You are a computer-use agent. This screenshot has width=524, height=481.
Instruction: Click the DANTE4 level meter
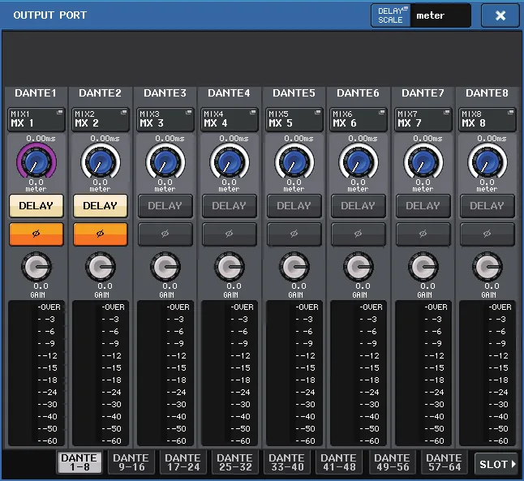(x=230, y=373)
